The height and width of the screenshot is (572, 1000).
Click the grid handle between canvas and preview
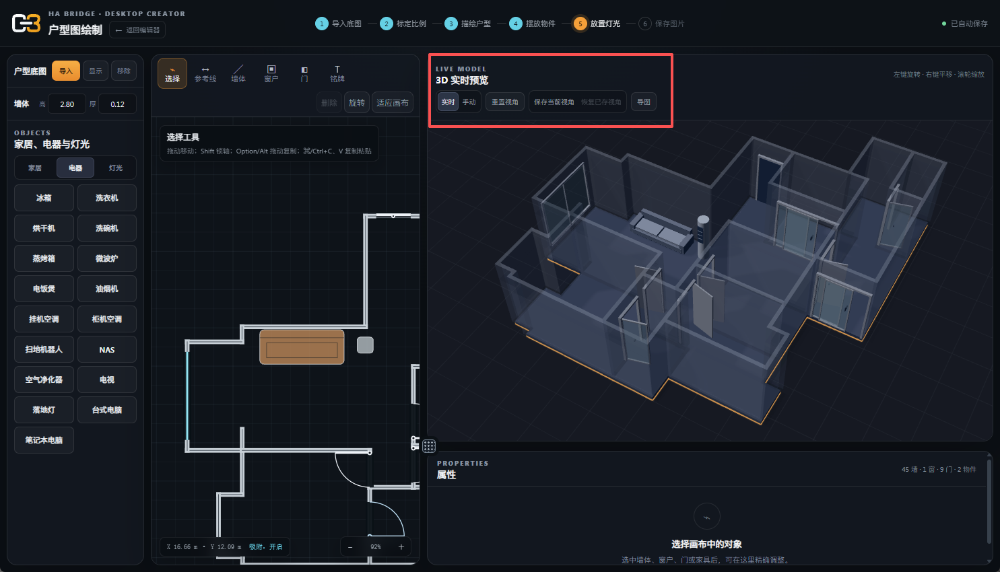point(429,445)
